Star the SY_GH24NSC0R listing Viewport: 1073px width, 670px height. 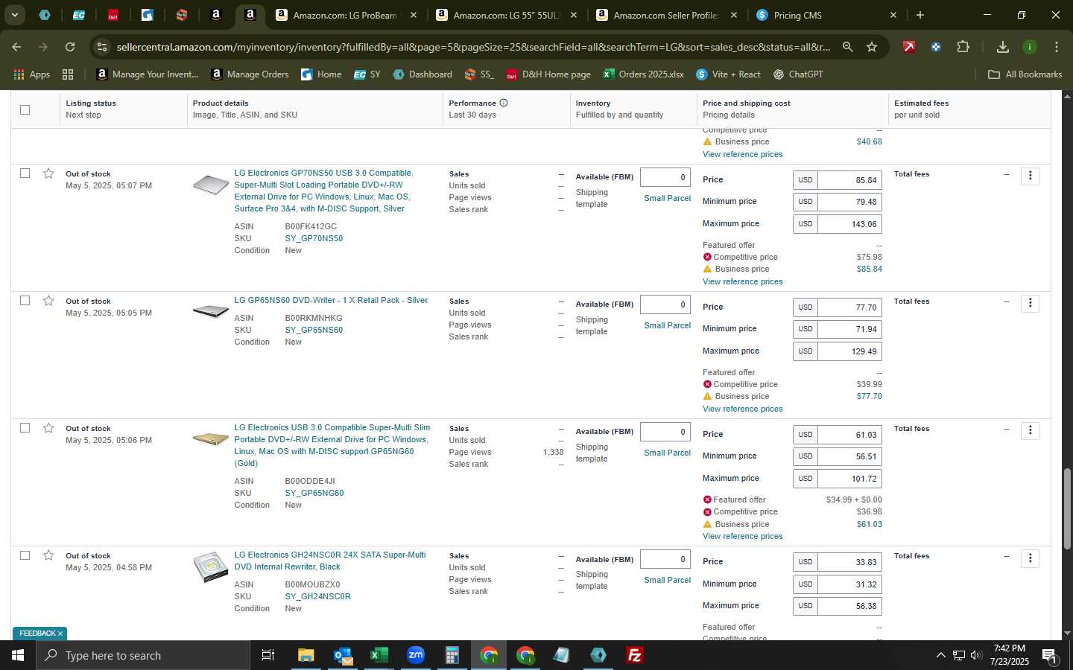[x=48, y=555]
